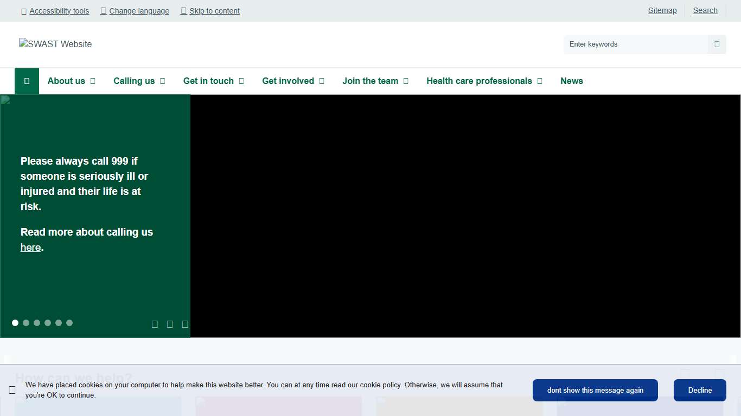This screenshot has width=741, height=416.
Task: Click the icon left of the cookie message
Action: click(12, 390)
